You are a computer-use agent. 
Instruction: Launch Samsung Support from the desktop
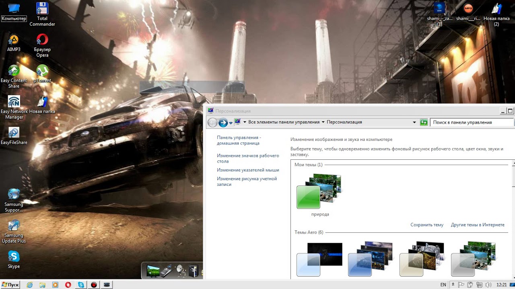(14, 200)
